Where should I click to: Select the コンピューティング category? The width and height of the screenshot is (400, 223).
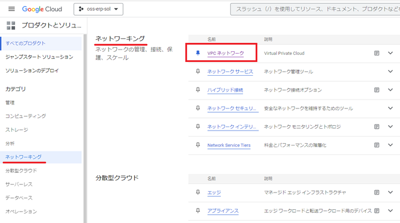click(x=26, y=116)
